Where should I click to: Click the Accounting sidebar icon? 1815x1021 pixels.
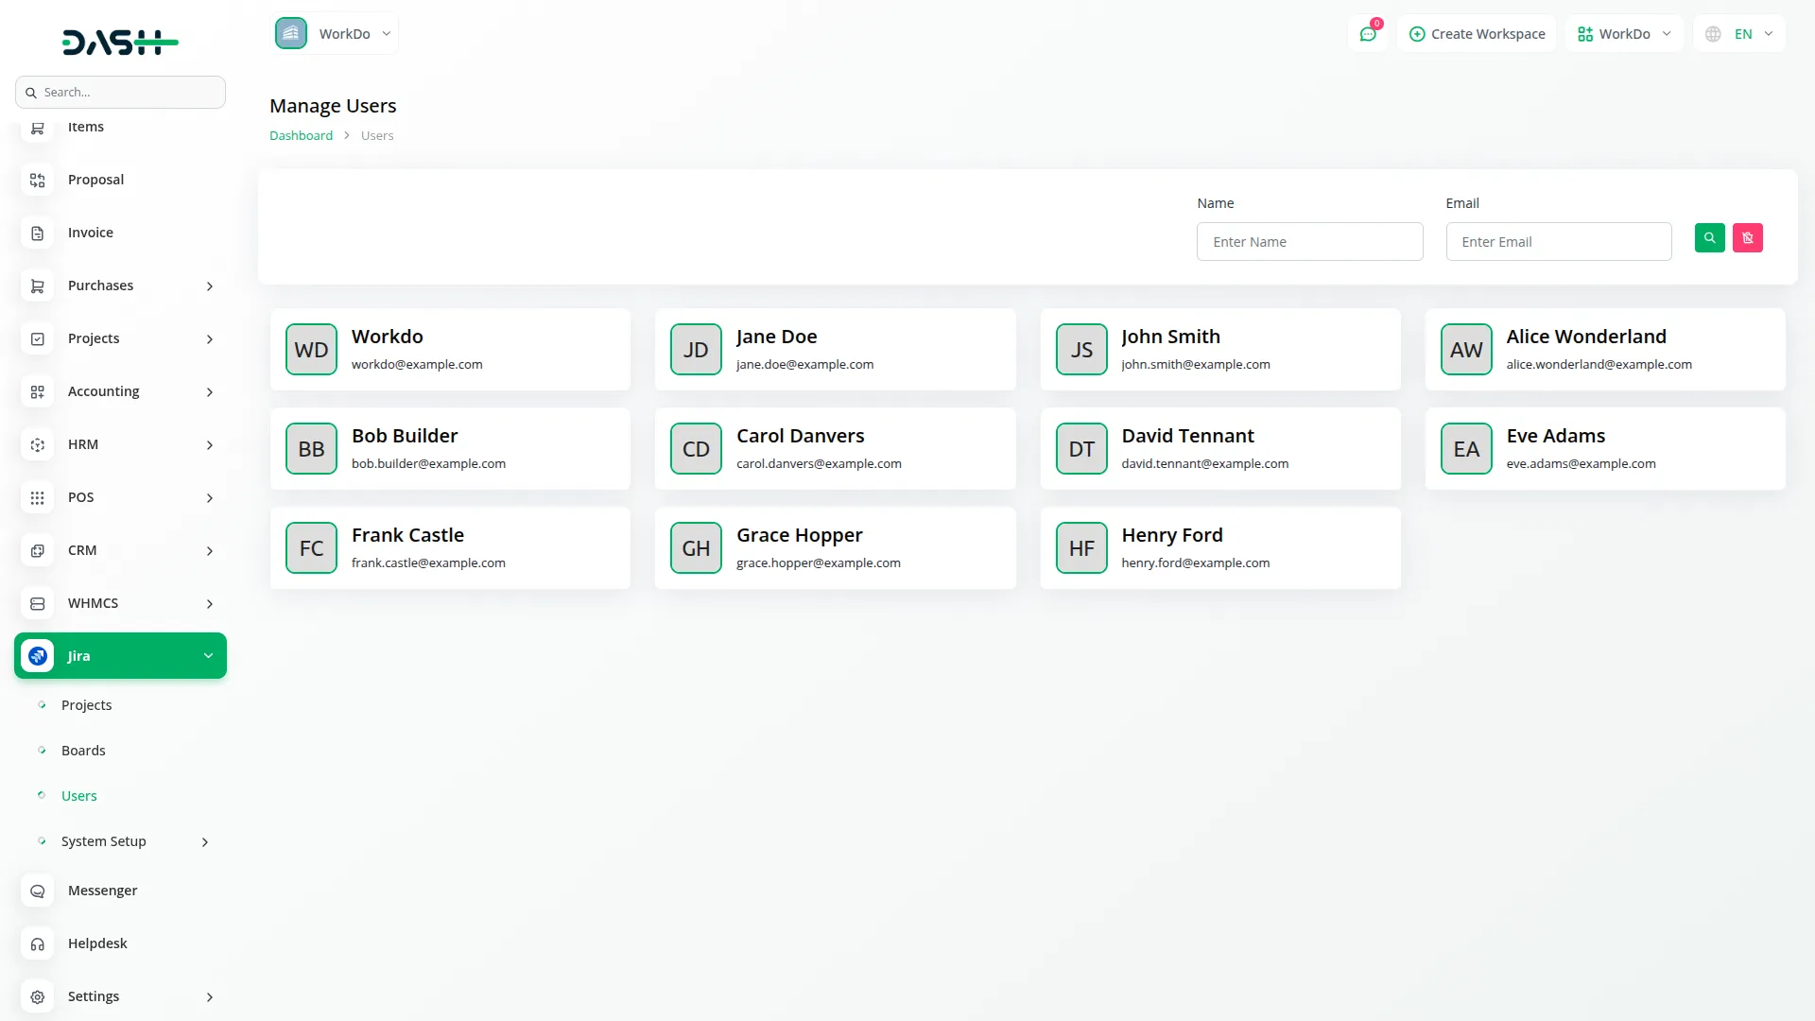pyautogui.click(x=38, y=391)
